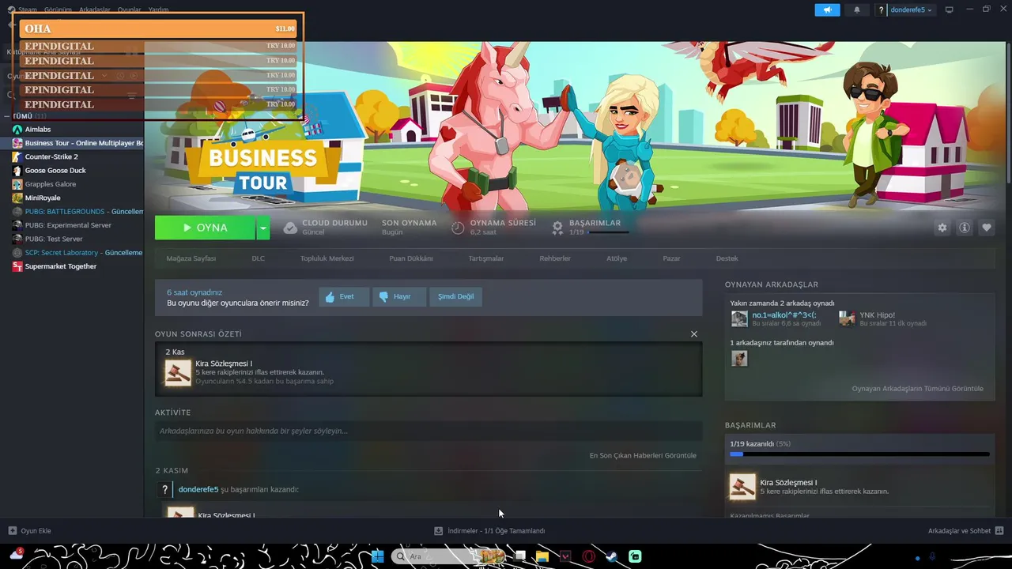The height and width of the screenshot is (569, 1012).
Task: Open the Topluluk Merkezi tab
Action: (327, 258)
